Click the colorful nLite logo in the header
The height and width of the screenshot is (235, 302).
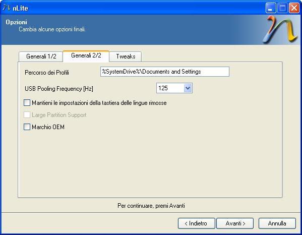[x=280, y=29]
